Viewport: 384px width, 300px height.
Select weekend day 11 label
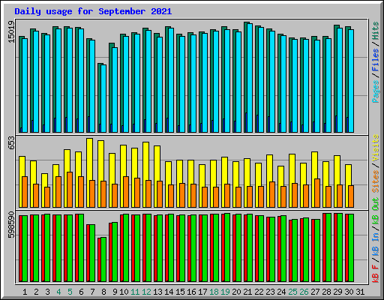pos(135,292)
